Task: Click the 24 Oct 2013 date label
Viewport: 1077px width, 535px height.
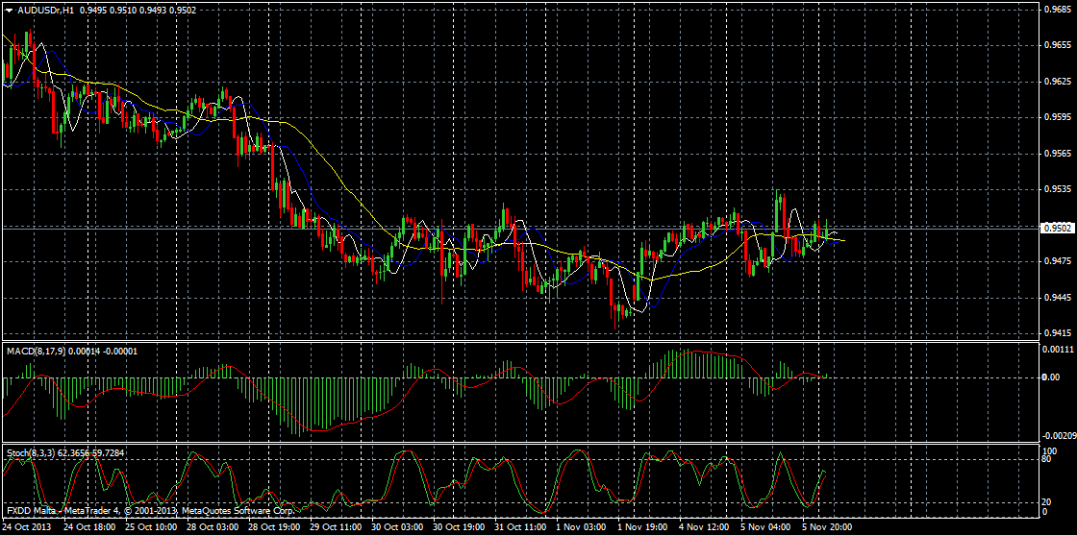Action: (x=25, y=527)
